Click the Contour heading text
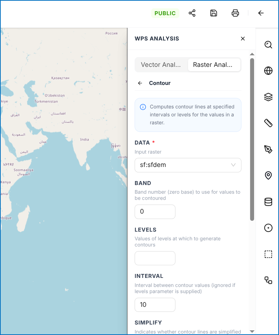279x335 pixels. click(160, 83)
